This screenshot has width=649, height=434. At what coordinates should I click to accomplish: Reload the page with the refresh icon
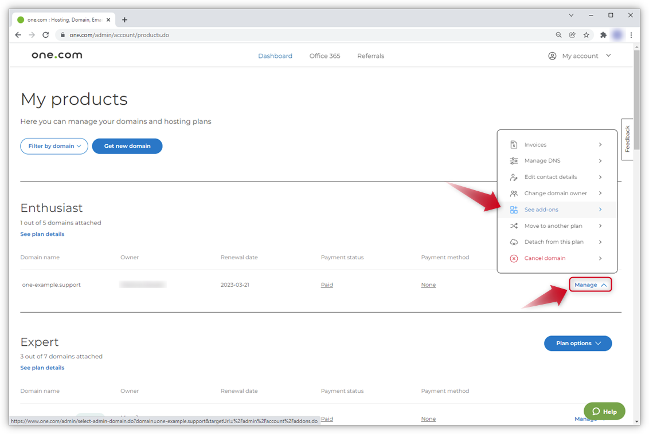point(46,35)
